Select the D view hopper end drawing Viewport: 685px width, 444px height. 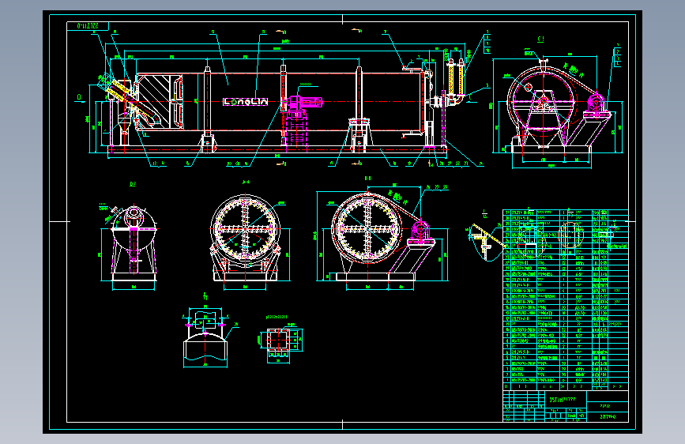[134, 243]
